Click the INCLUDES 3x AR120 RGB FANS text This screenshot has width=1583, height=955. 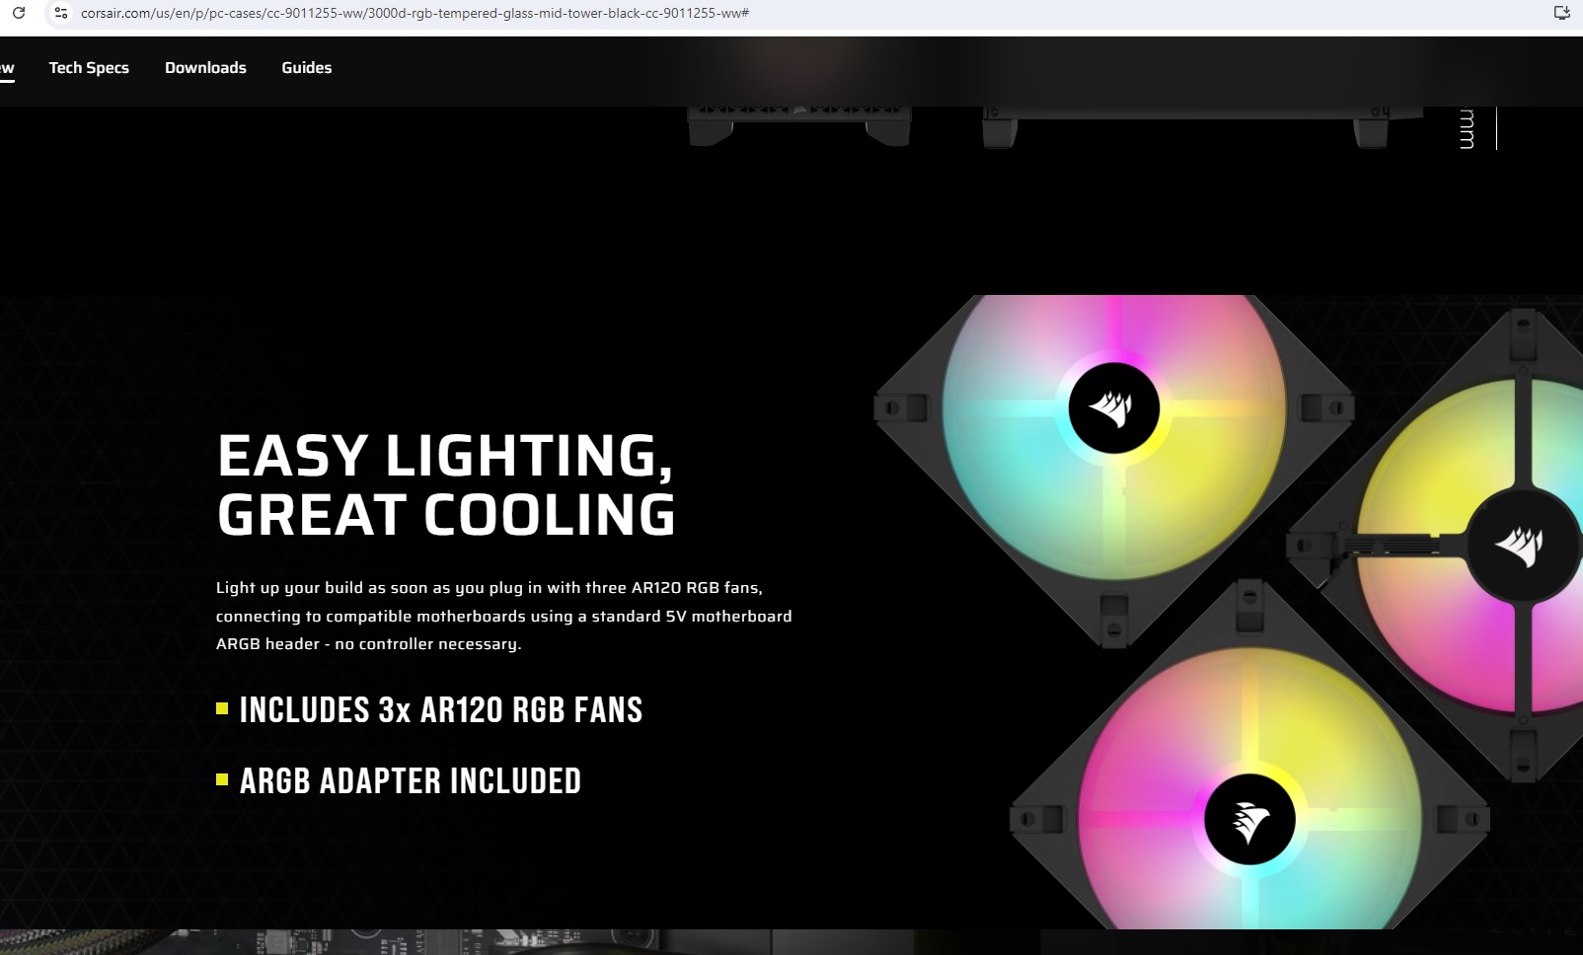[x=441, y=710]
